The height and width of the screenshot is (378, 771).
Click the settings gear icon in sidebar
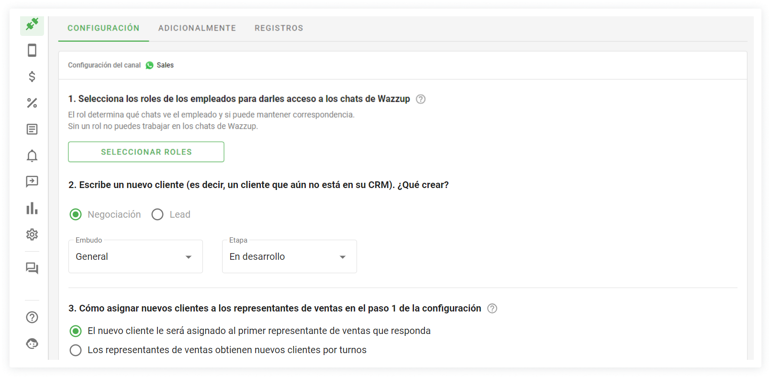click(x=32, y=234)
